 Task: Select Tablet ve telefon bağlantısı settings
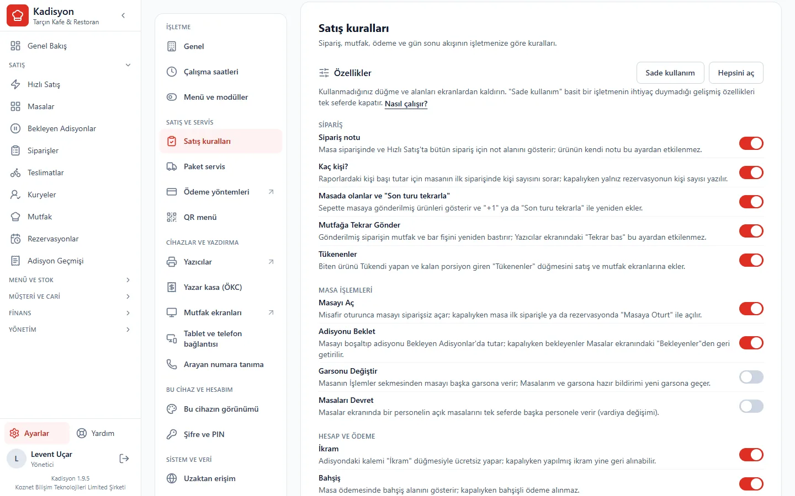click(221, 339)
